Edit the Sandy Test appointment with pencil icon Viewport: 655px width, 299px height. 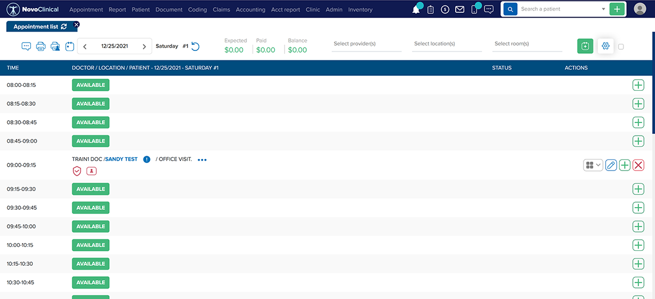point(611,165)
